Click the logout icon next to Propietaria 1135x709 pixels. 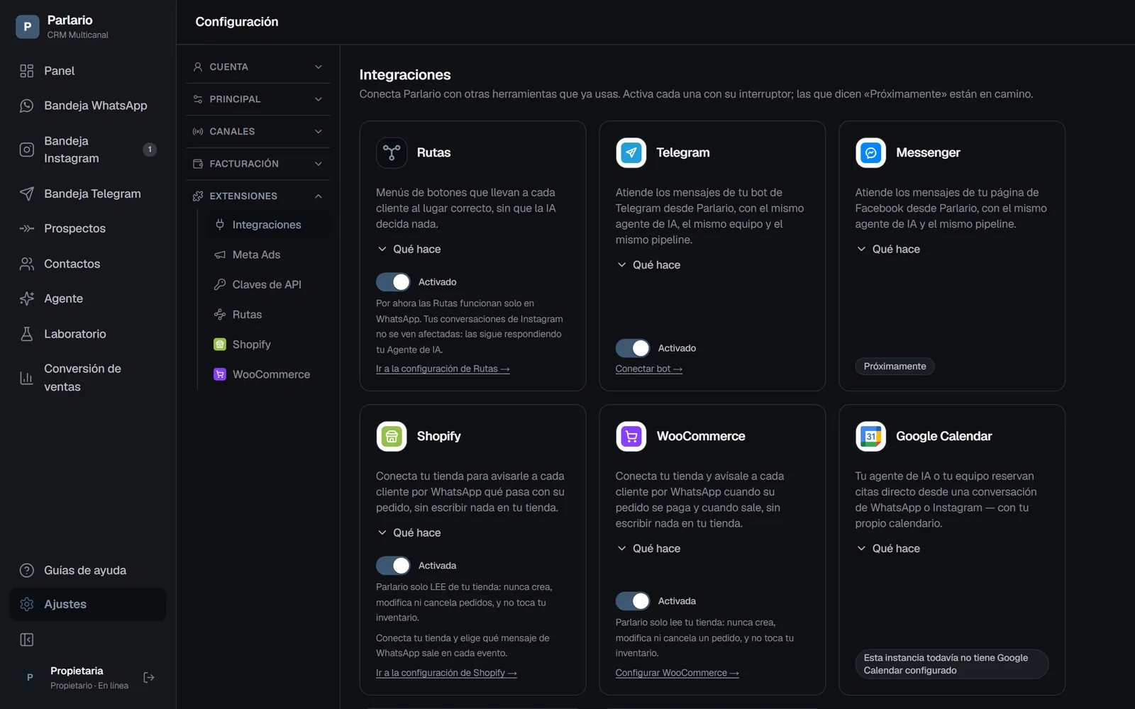(149, 678)
